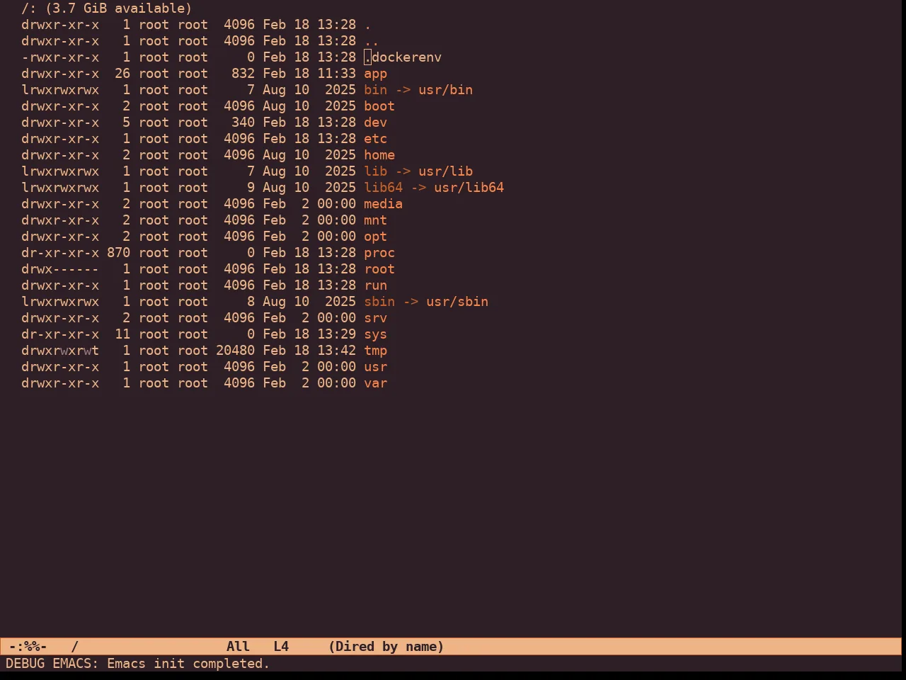The height and width of the screenshot is (680, 906).
Task: Click the 'drwxrwxrwt' permissions of tmp
Action: (x=60, y=351)
